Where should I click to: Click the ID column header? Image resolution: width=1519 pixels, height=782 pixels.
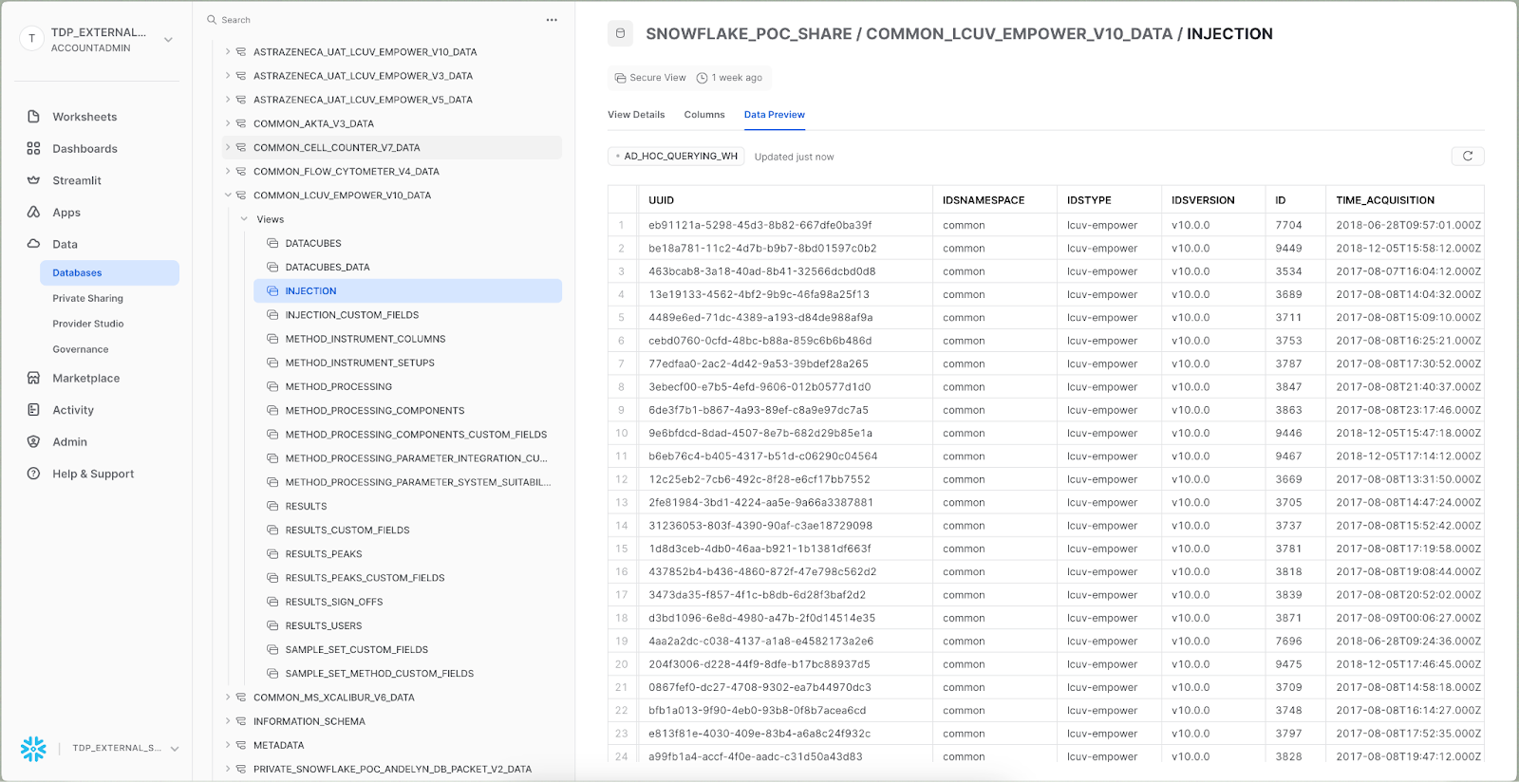point(1295,200)
